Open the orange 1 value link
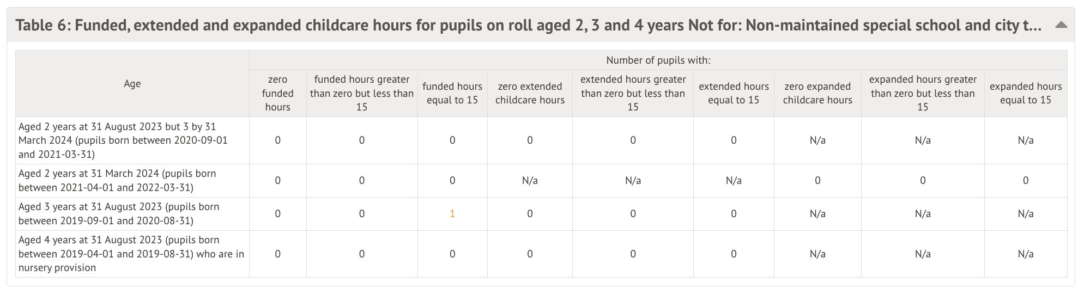Image resolution: width=1078 pixels, height=295 pixels. click(452, 214)
